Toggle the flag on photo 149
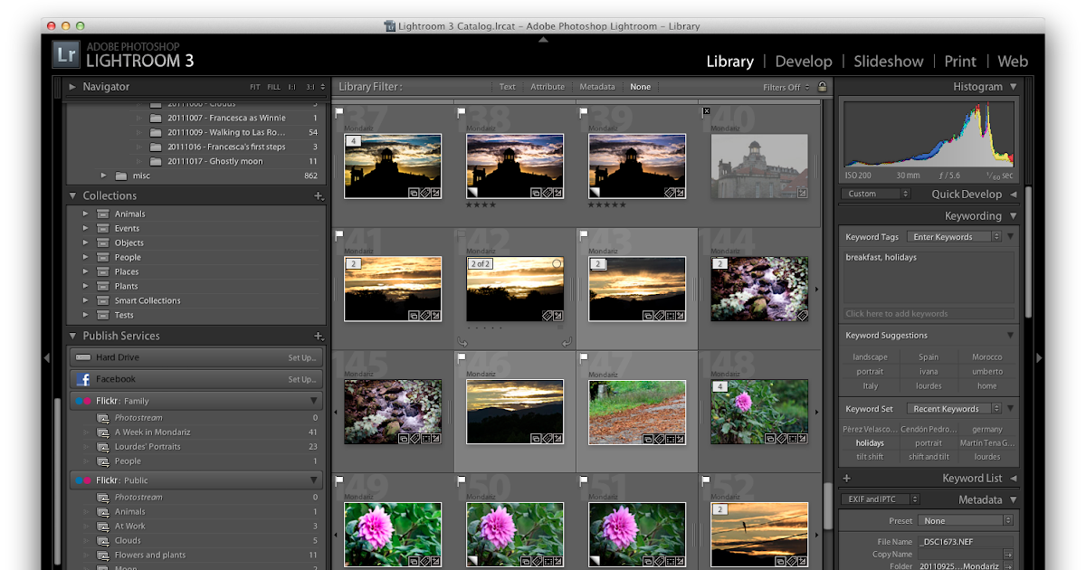Screen dimensions: 1086x570 340,480
